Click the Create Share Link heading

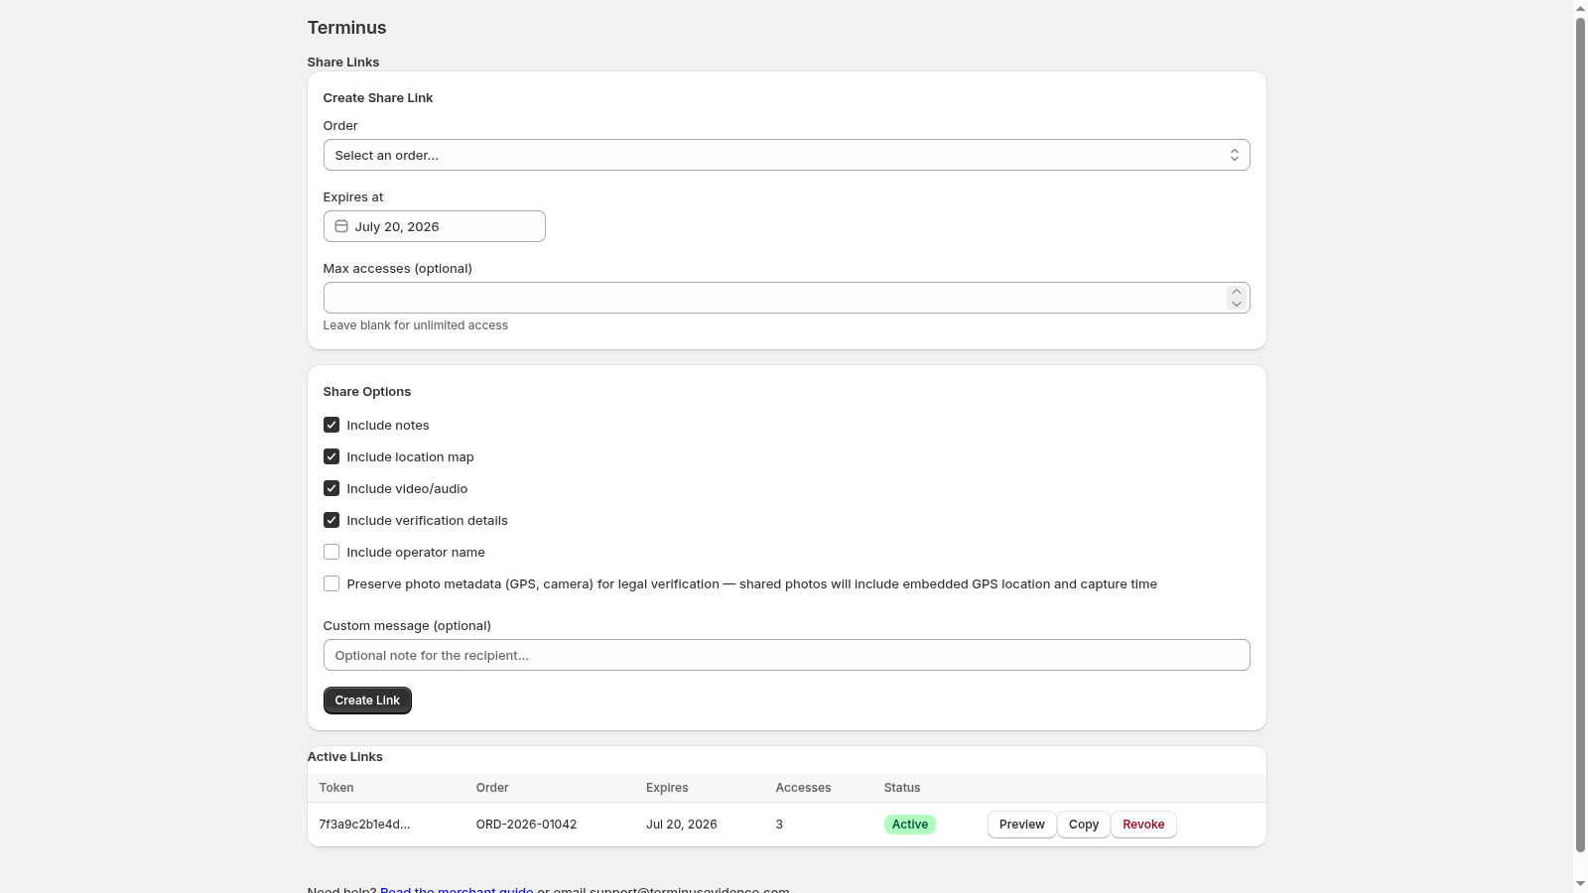pyautogui.click(x=378, y=98)
